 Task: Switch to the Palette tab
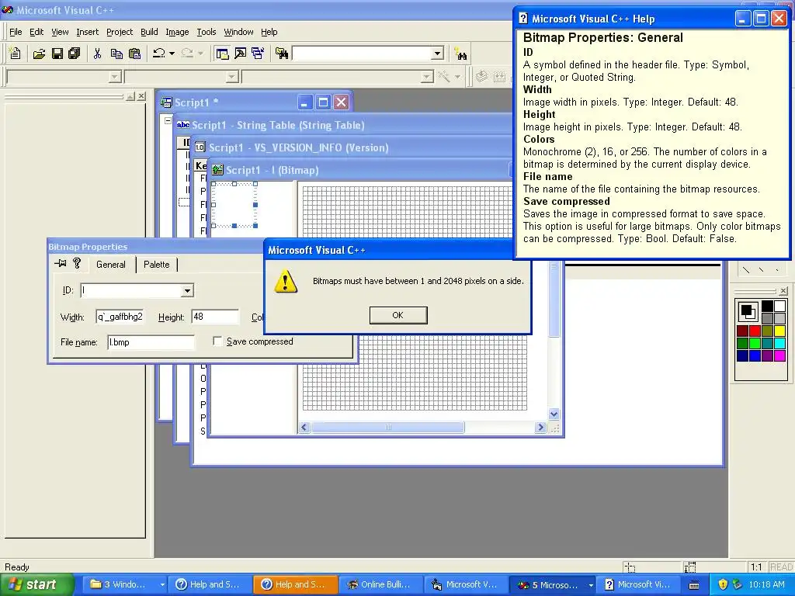coord(157,265)
